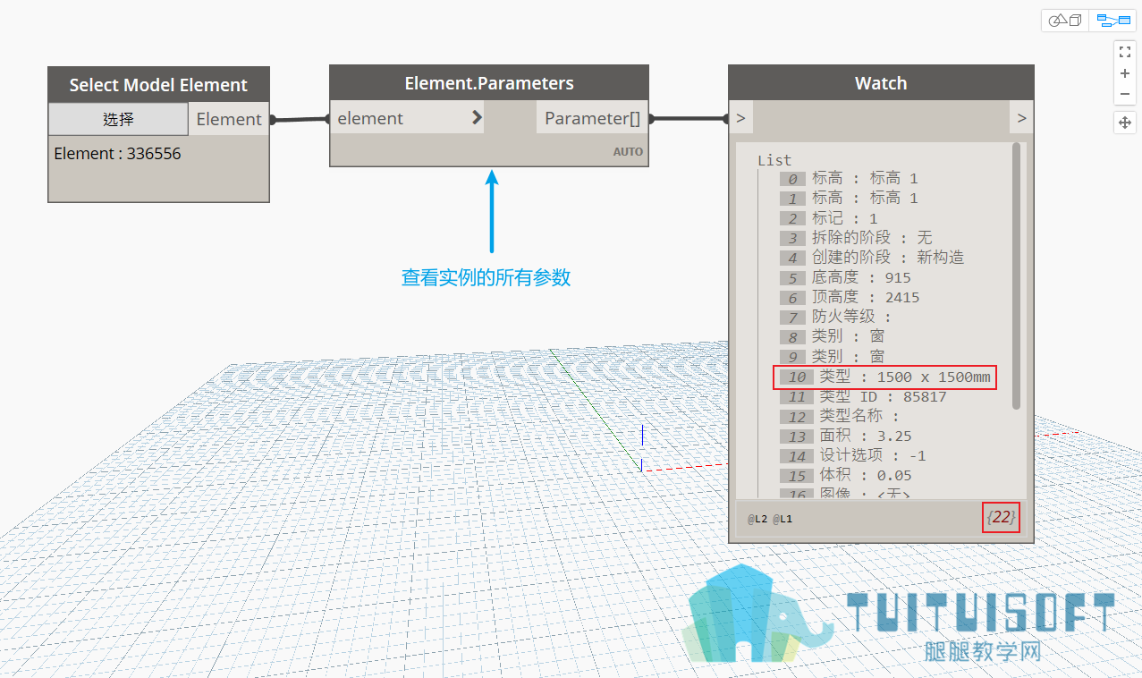
Task: Zoom out with the minus icon
Action: 1125,94
